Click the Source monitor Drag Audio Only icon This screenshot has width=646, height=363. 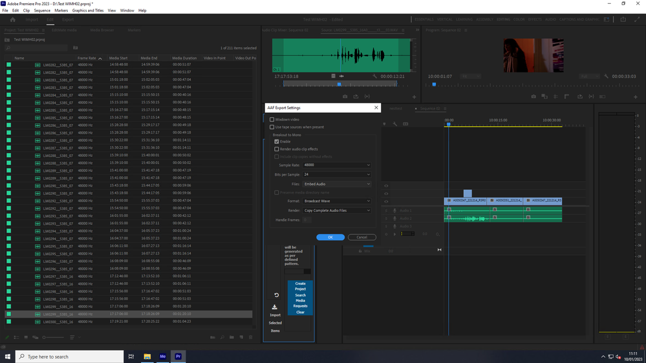pyautogui.click(x=341, y=76)
